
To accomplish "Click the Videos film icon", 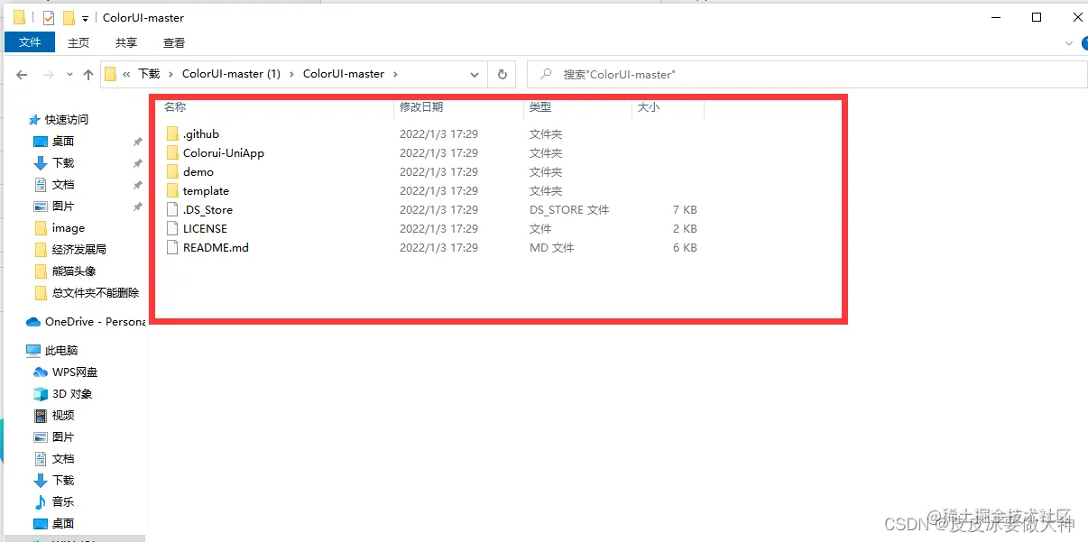I will 41,416.
